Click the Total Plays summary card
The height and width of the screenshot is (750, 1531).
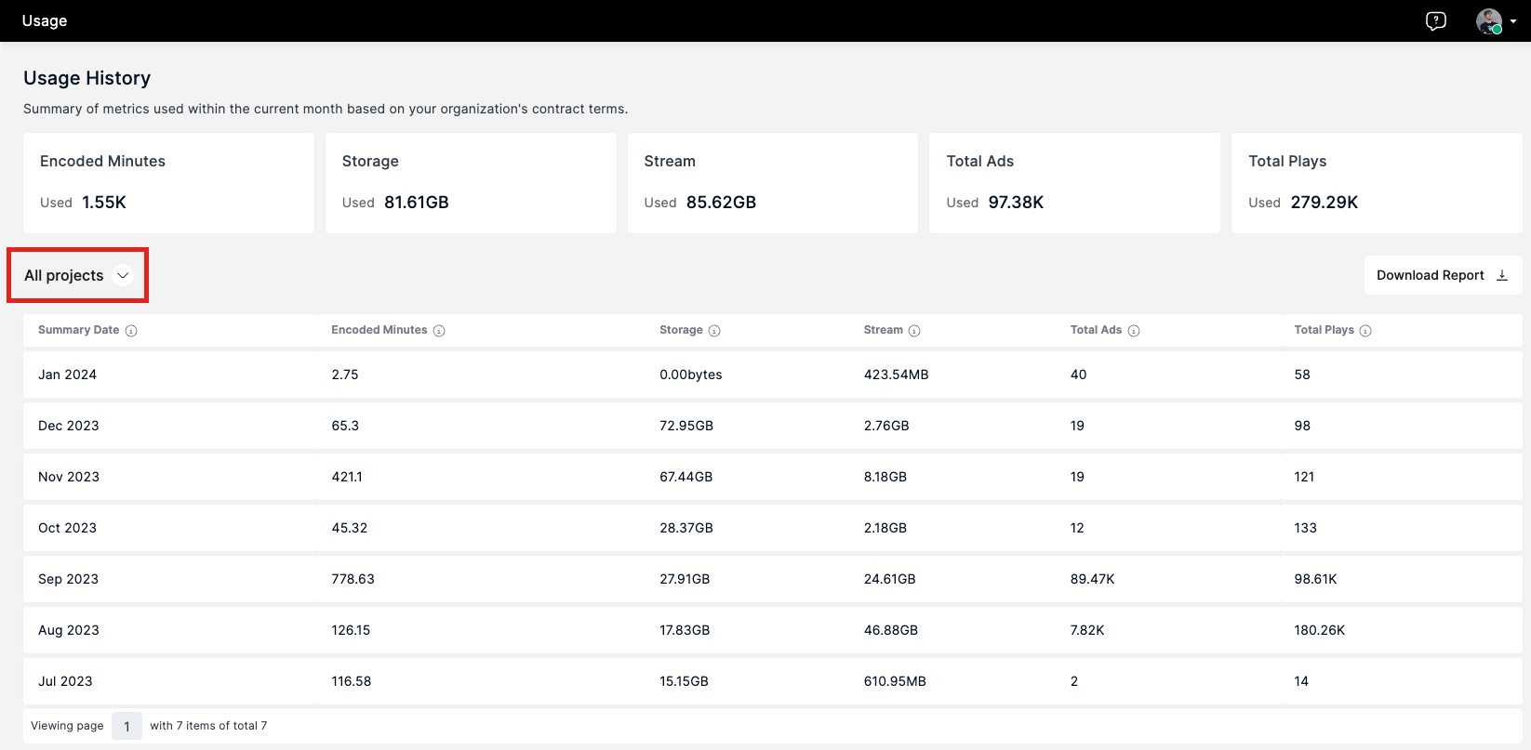pyautogui.click(x=1377, y=183)
